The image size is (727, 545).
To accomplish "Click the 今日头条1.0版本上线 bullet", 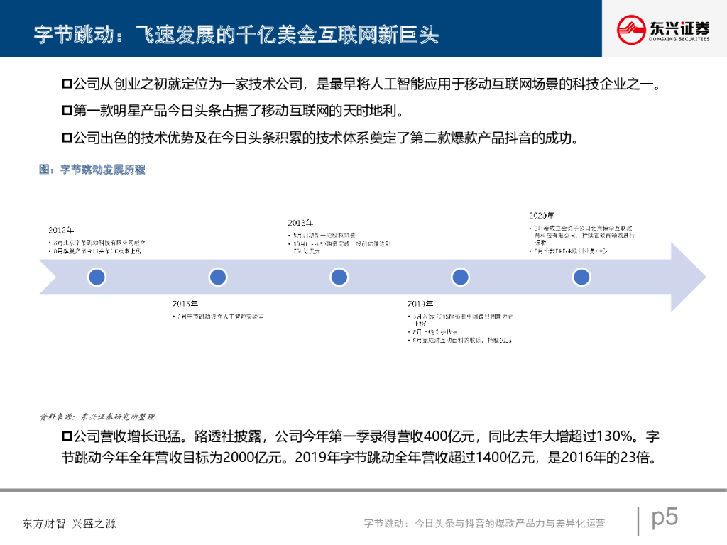I will [x=95, y=251].
